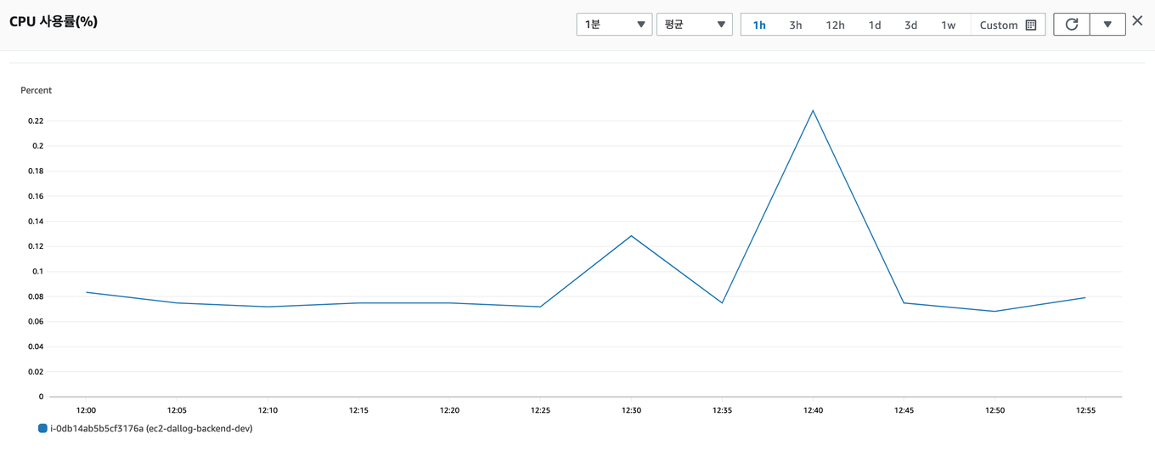Click the low data point at 12:50

(994, 311)
